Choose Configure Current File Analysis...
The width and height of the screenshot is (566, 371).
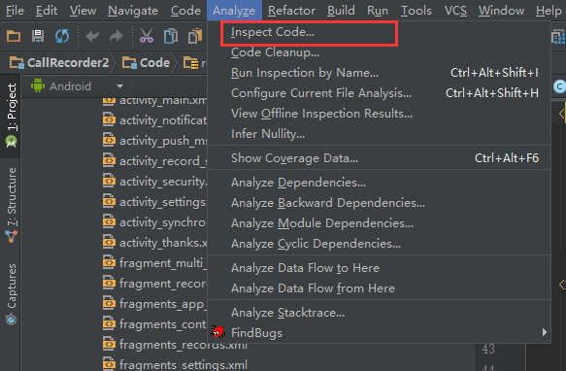379,93
